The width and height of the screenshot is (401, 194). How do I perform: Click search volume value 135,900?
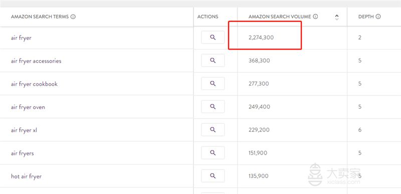pos(258,176)
